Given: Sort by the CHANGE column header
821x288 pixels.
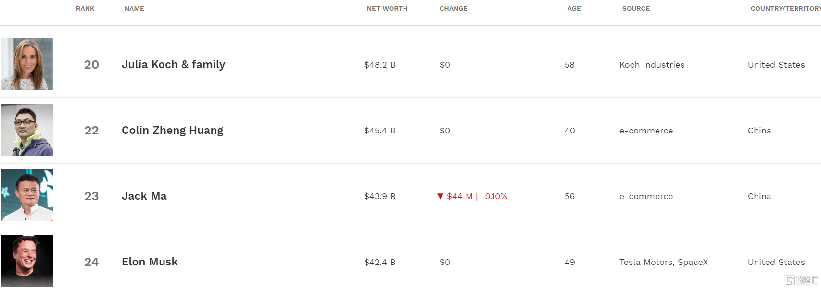Looking at the screenshot, I should 454,9.
